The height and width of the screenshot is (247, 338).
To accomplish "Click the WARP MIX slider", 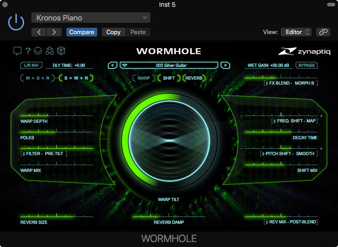I will [x=57, y=164].
